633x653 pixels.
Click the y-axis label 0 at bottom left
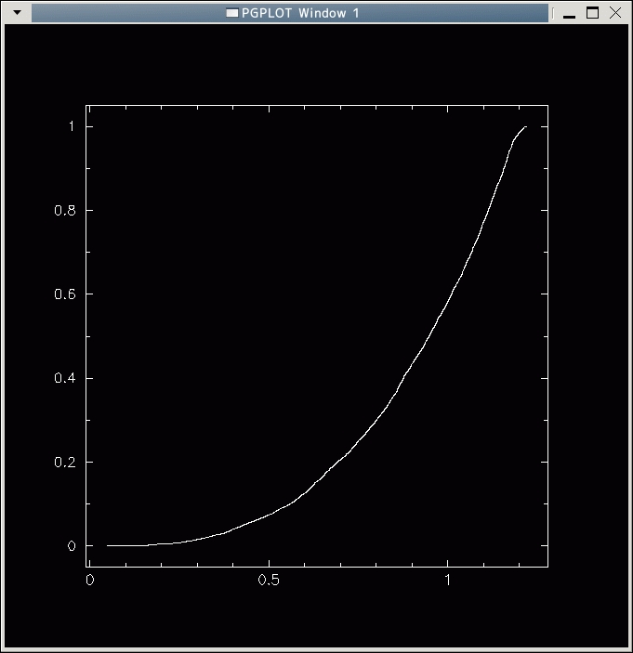71,546
